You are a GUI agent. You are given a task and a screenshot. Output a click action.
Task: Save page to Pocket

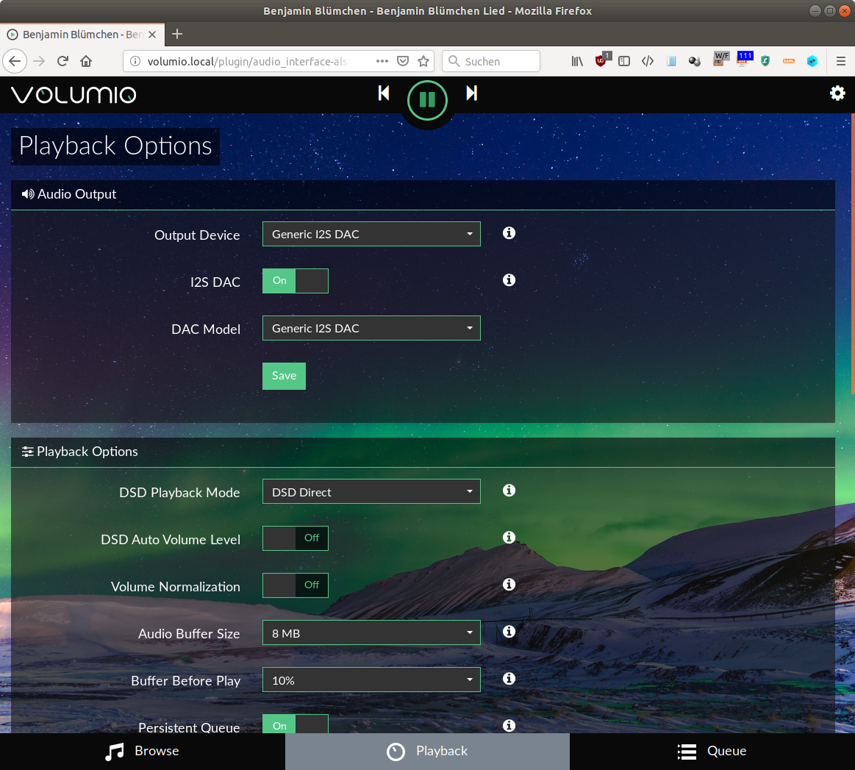click(402, 61)
